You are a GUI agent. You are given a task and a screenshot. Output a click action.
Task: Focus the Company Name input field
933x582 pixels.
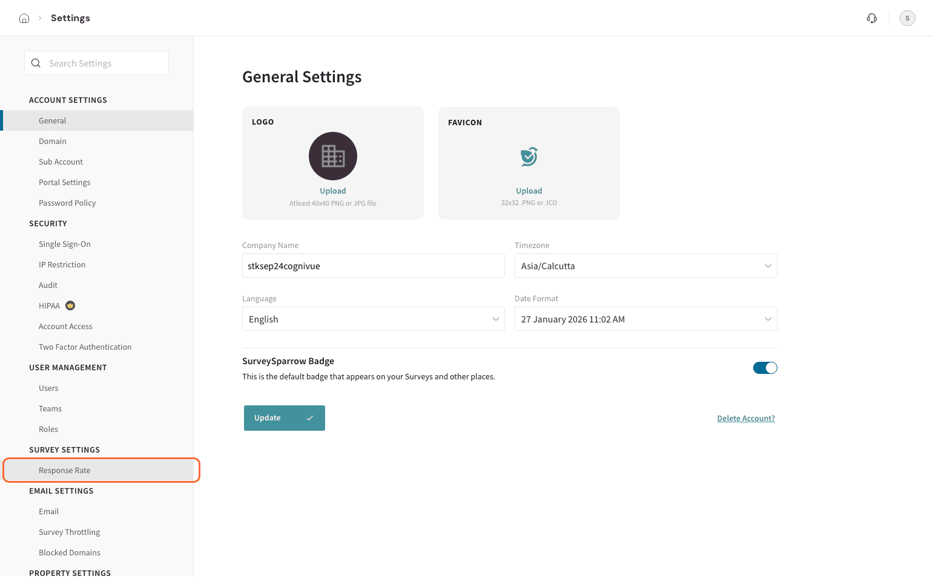(x=373, y=266)
